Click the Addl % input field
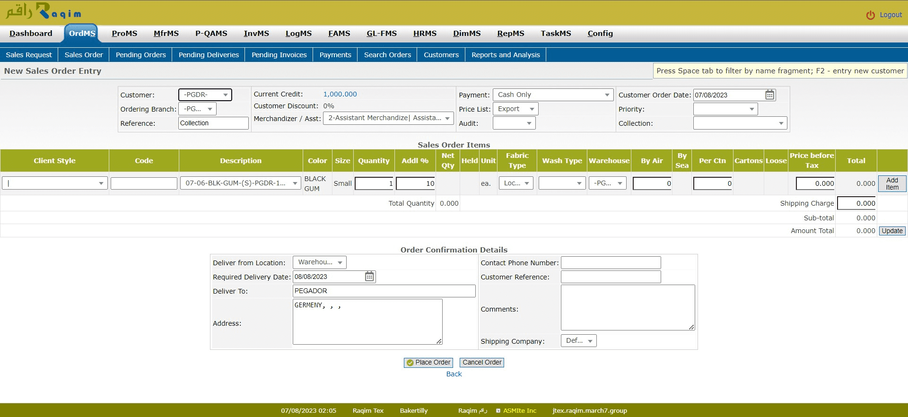The image size is (908, 417). point(416,183)
